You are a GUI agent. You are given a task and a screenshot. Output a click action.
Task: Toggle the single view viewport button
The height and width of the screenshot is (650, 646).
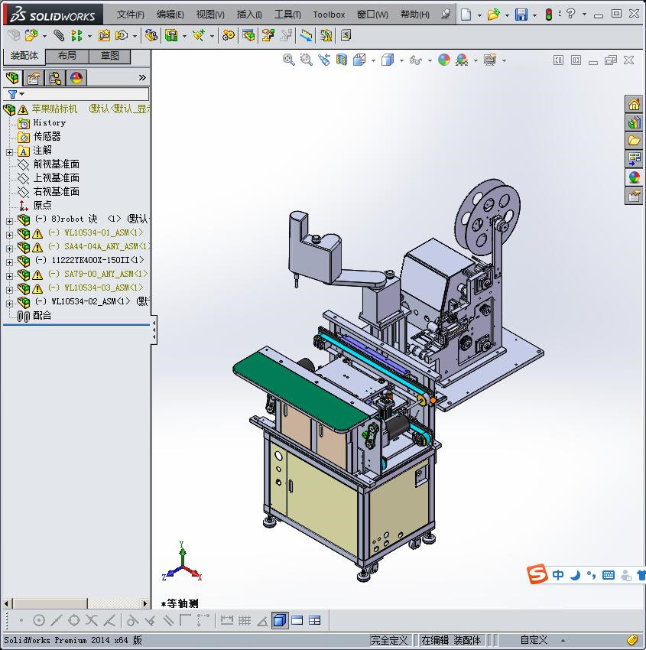(x=280, y=620)
